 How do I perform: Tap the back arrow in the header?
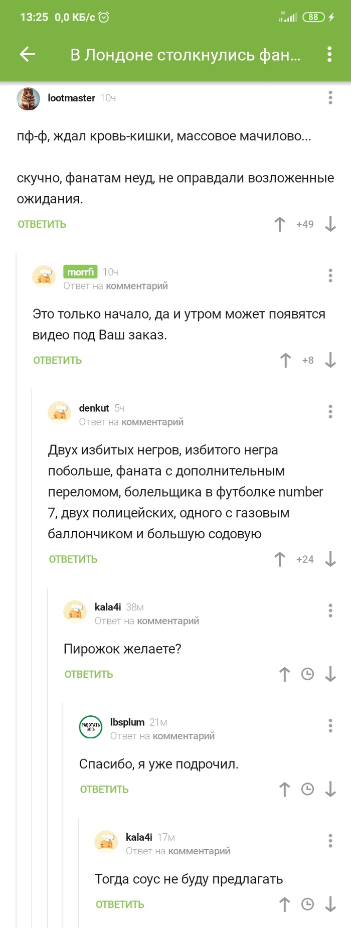(x=29, y=55)
